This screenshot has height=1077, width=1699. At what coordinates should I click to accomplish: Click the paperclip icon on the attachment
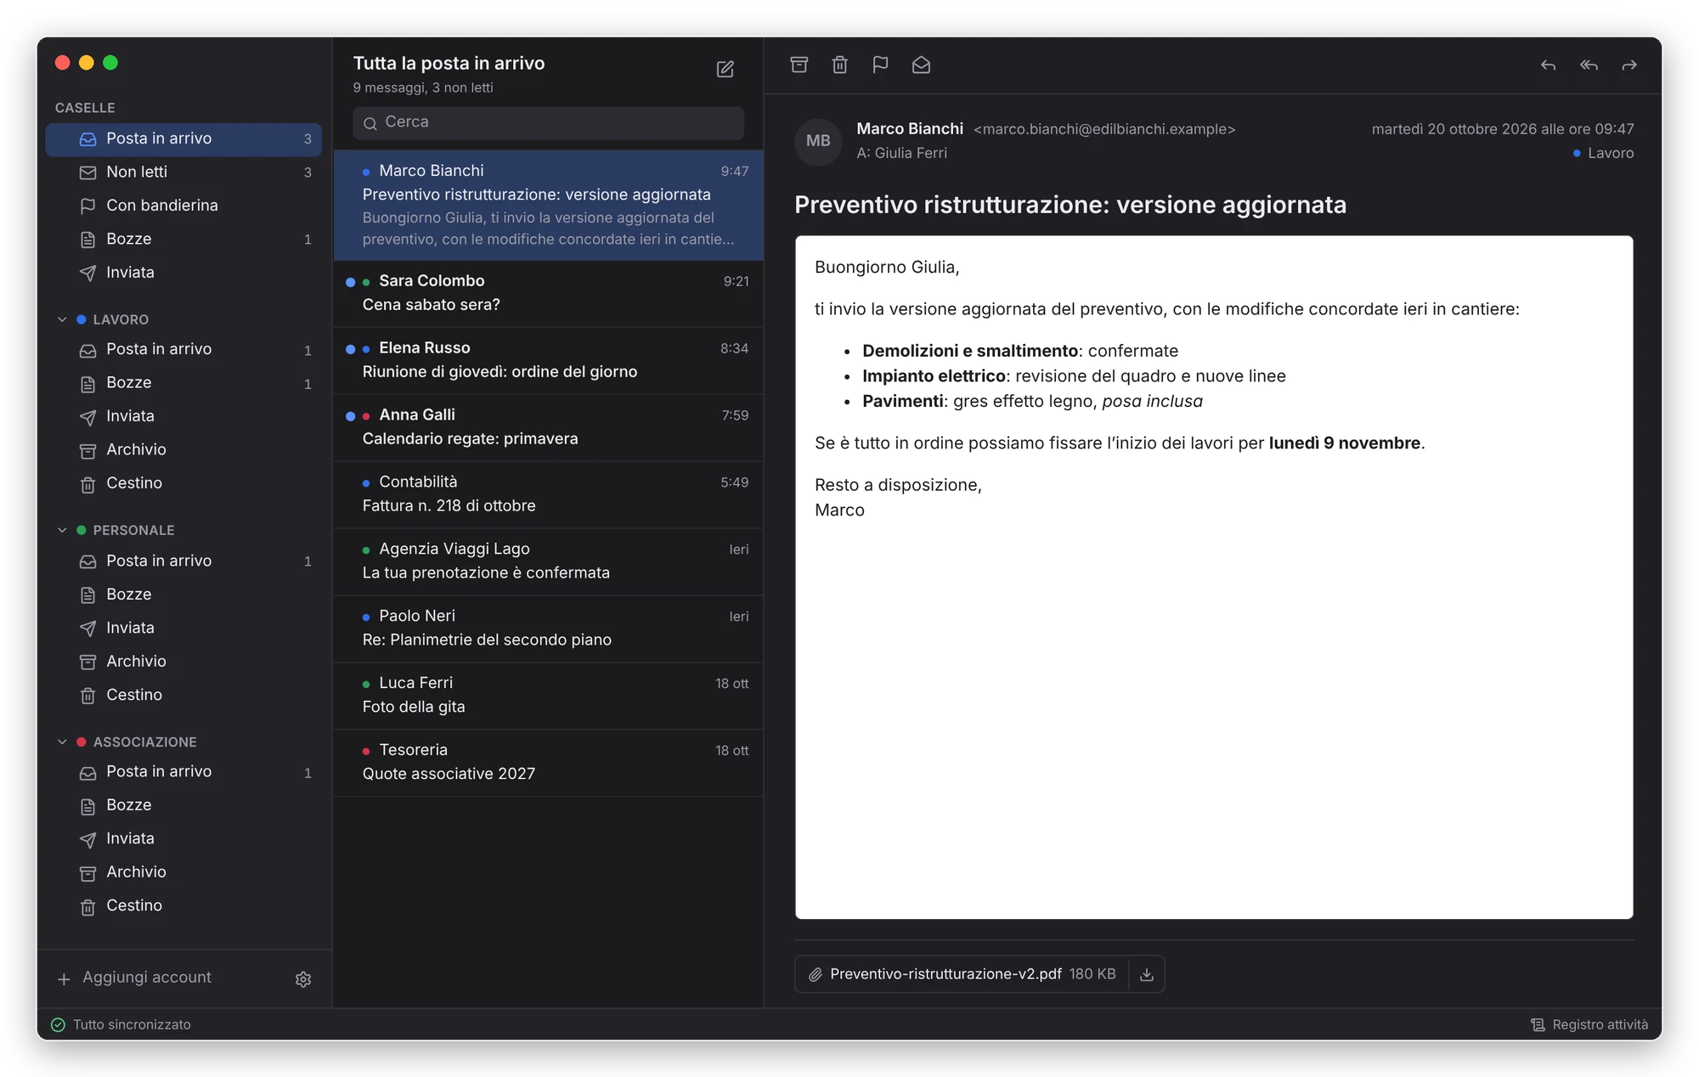815,974
